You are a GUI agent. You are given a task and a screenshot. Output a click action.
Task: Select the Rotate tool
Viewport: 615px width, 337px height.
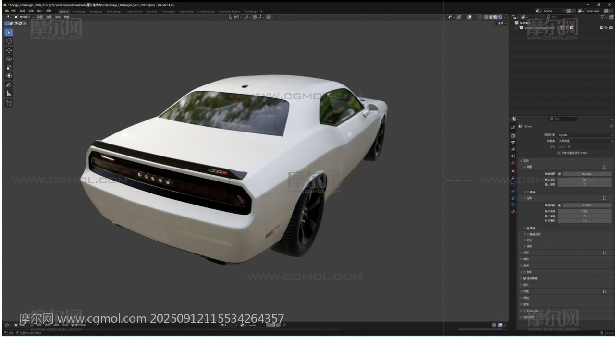(x=9, y=59)
